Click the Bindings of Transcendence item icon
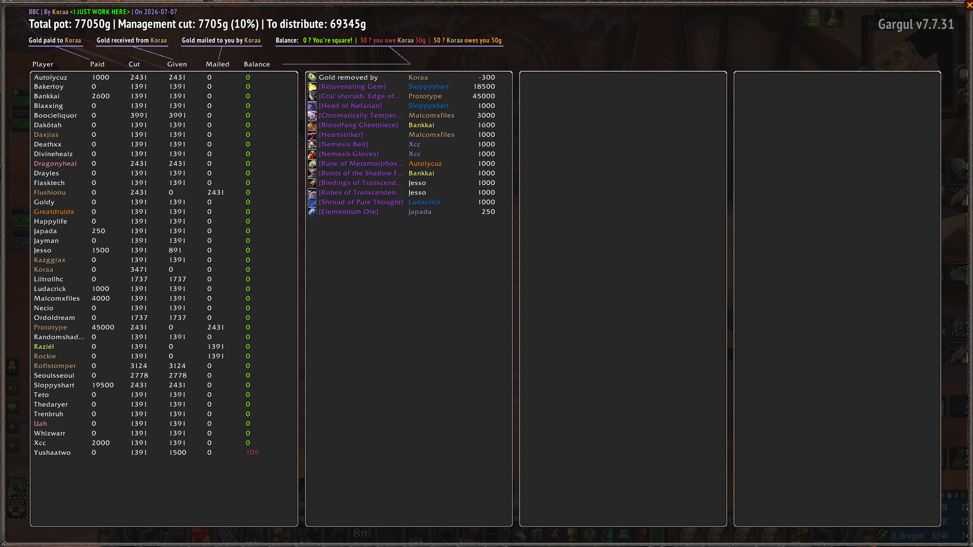 click(x=312, y=183)
